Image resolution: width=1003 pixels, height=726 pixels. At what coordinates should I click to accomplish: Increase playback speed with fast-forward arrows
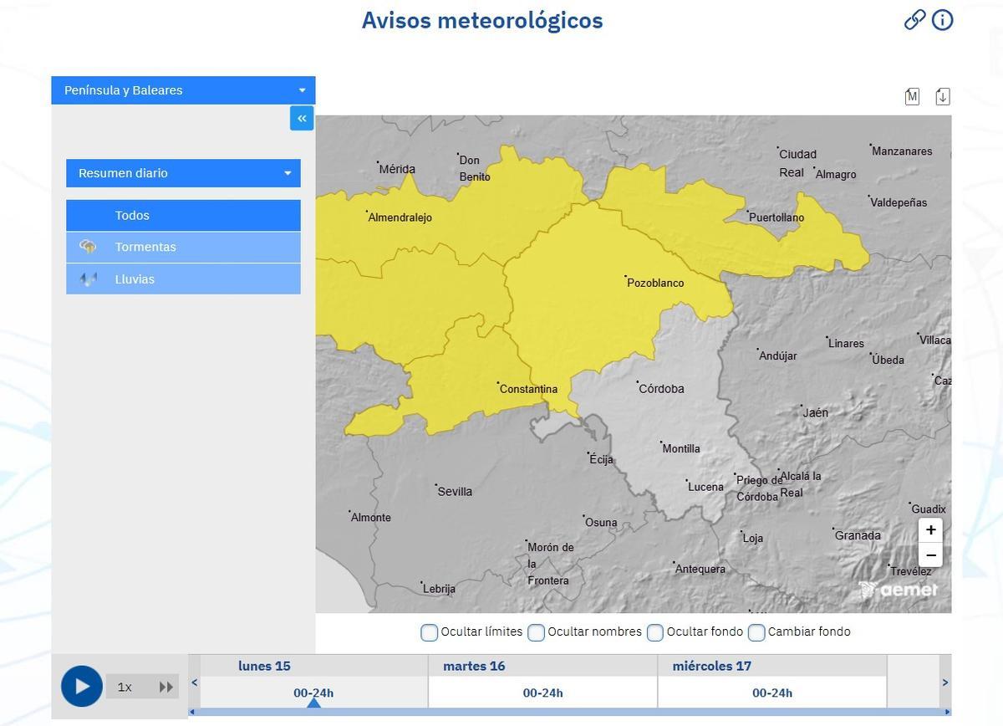(x=166, y=687)
